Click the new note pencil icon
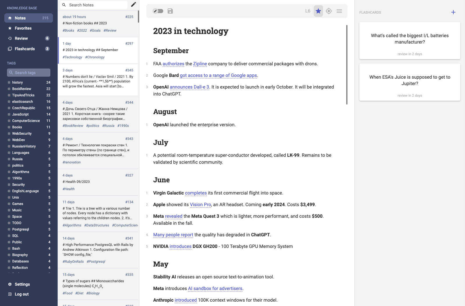Image resolution: width=465 pixels, height=306 pixels. (x=133, y=4)
